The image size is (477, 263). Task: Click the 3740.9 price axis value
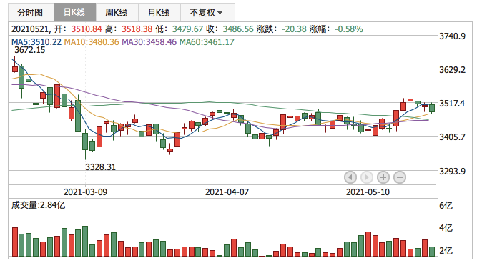(x=452, y=36)
